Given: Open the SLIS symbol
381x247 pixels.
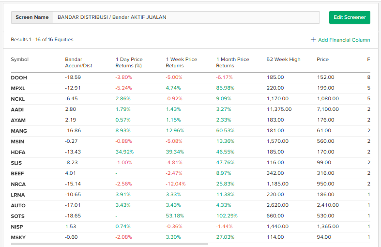Looking at the screenshot, I should click(x=16, y=163).
